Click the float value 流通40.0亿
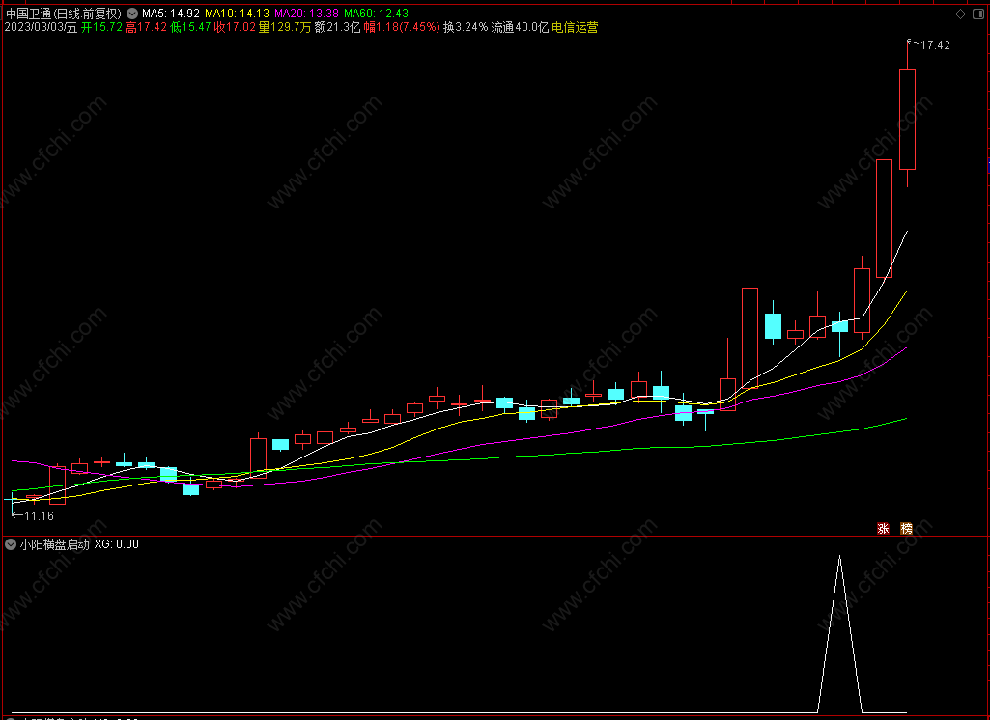This screenshot has height=720, width=990. point(520,27)
